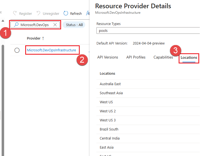This screenshot has width=200, height=156.
Task: Click the West US 2 location row
Action: coord(148,111)
